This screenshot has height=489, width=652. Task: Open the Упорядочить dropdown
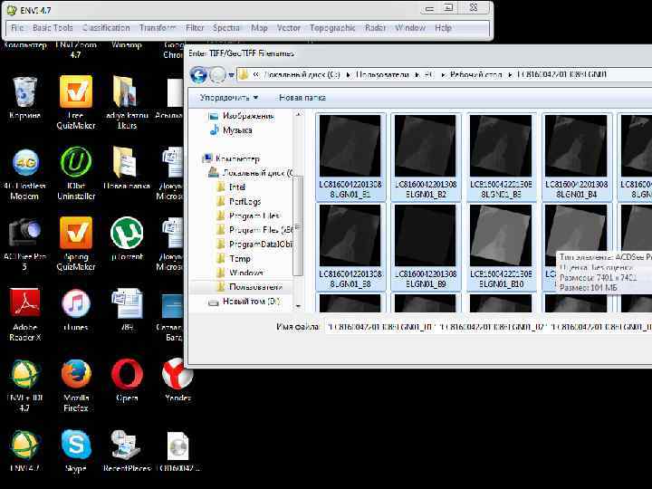229,98
